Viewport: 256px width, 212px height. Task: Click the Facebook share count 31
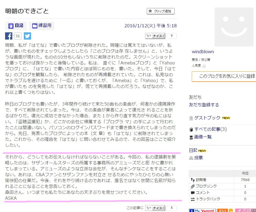[18, 36]
